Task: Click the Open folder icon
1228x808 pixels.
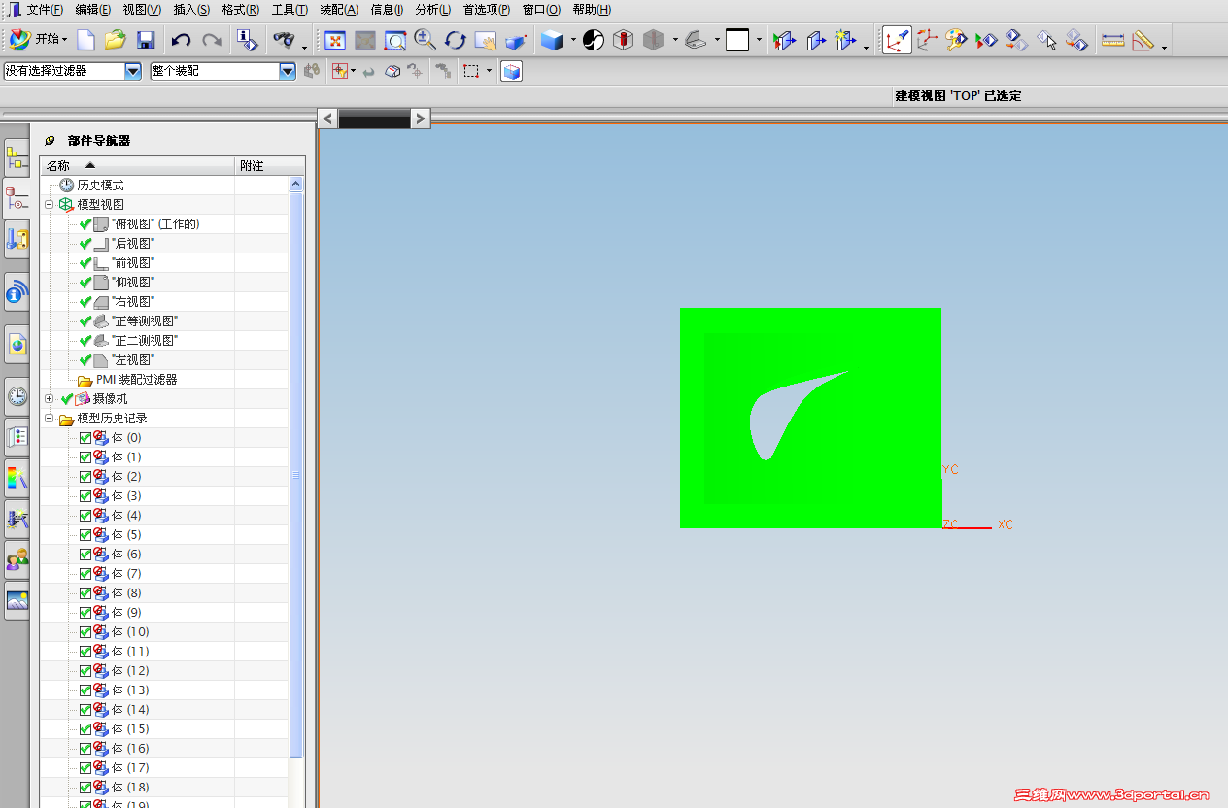Action: pos(116,40)
